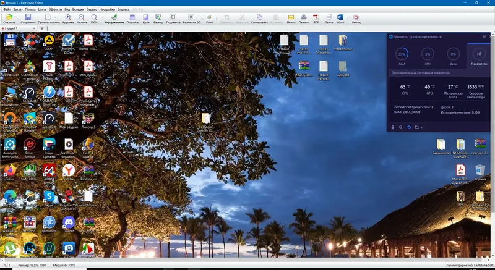Expand the Открыть dropdown arrow
The height and width of the screenshot is (270, 495).
(17, 18)
